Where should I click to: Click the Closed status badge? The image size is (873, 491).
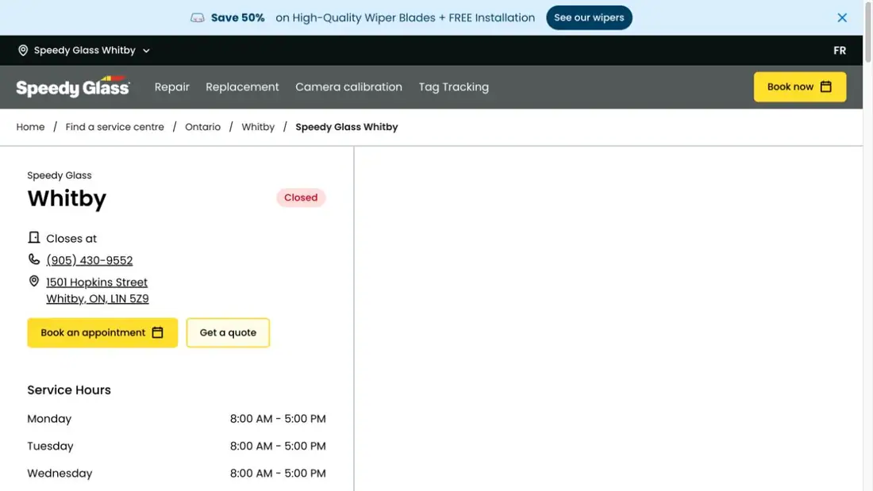pos(301,198)
